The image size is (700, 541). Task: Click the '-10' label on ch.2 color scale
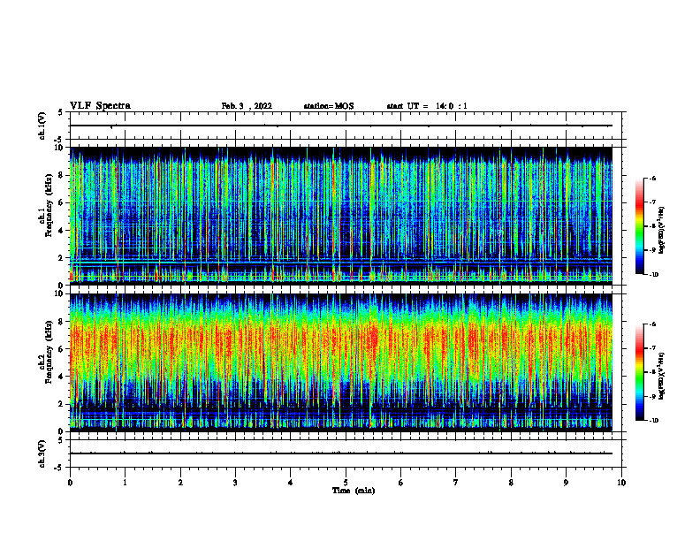click(x=654, y=421)
